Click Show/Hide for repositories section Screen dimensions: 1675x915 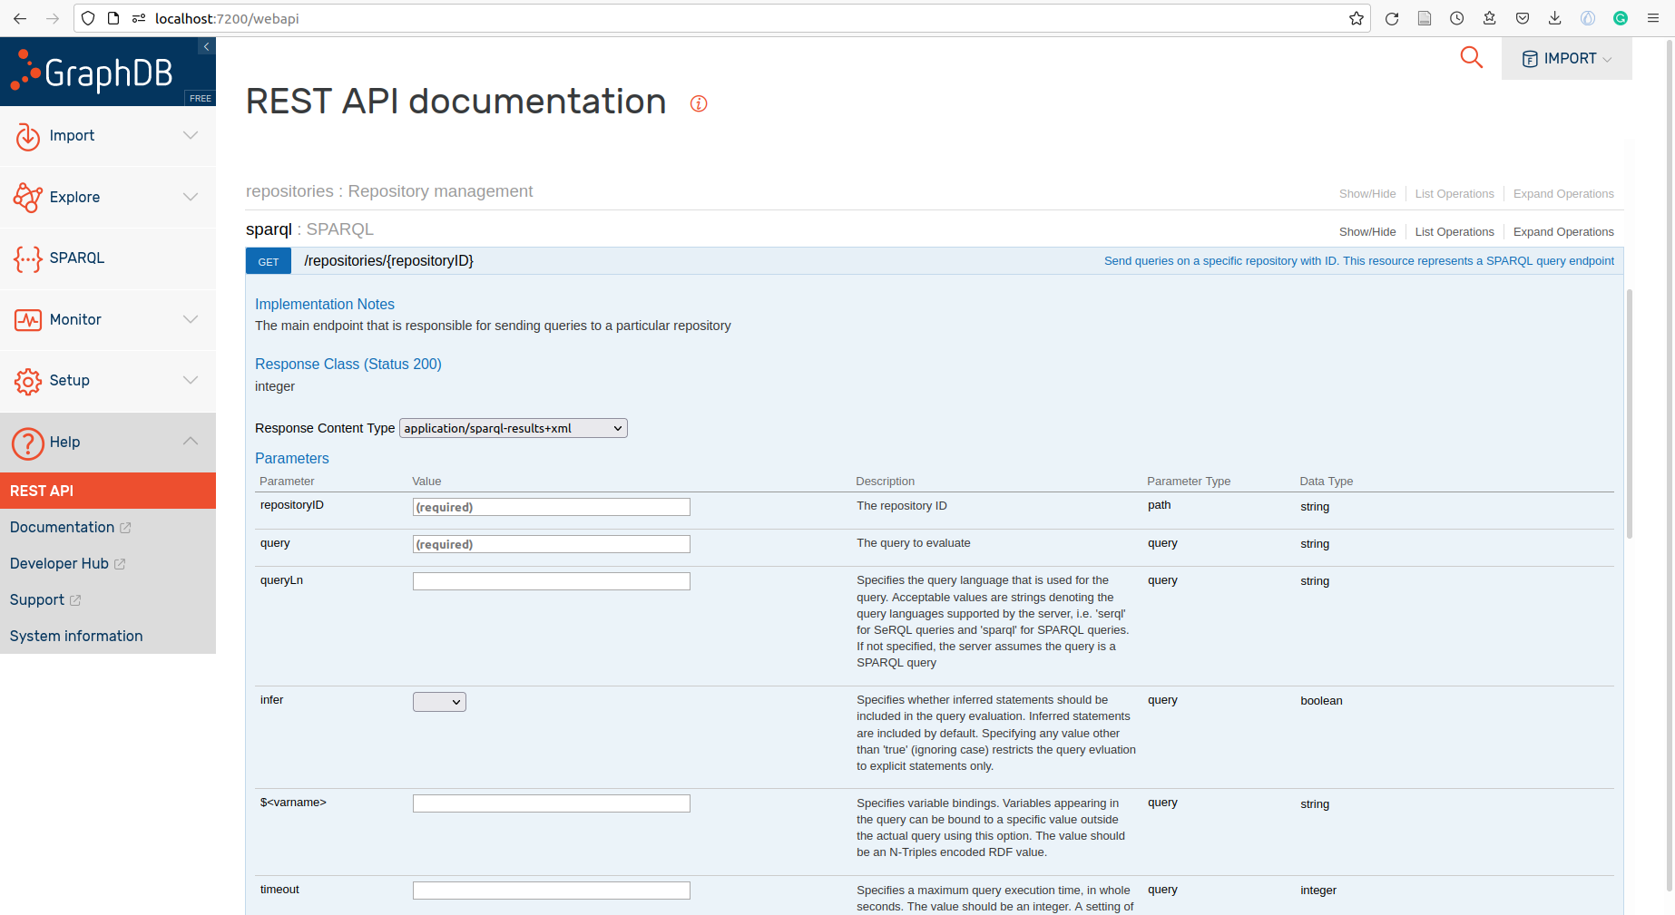tap(1366, 194)
